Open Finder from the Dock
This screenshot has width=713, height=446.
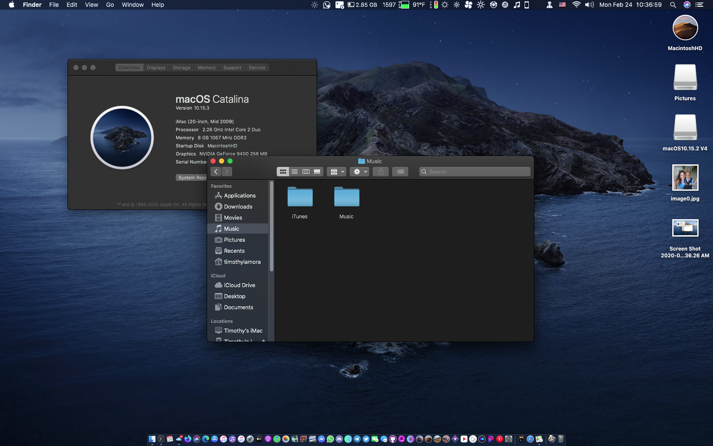(152, 439)
